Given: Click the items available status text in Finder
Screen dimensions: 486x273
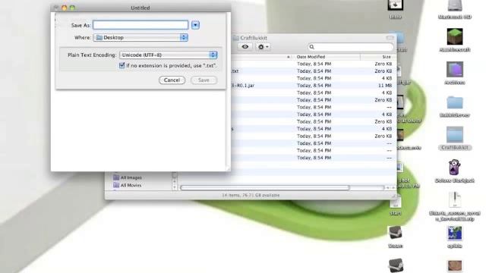Looking at the screenshot, I should [251, 196].
